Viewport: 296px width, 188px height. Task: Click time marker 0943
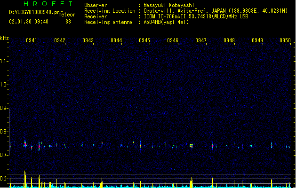point(88,40)
